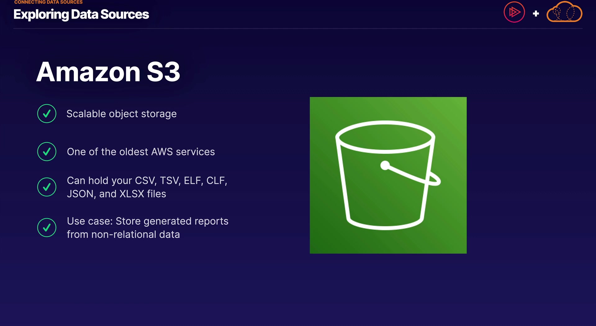The width and height of the screenshot is (596, 326).
Task: Click the Pluralsight play logo
Action: (514, 12)
